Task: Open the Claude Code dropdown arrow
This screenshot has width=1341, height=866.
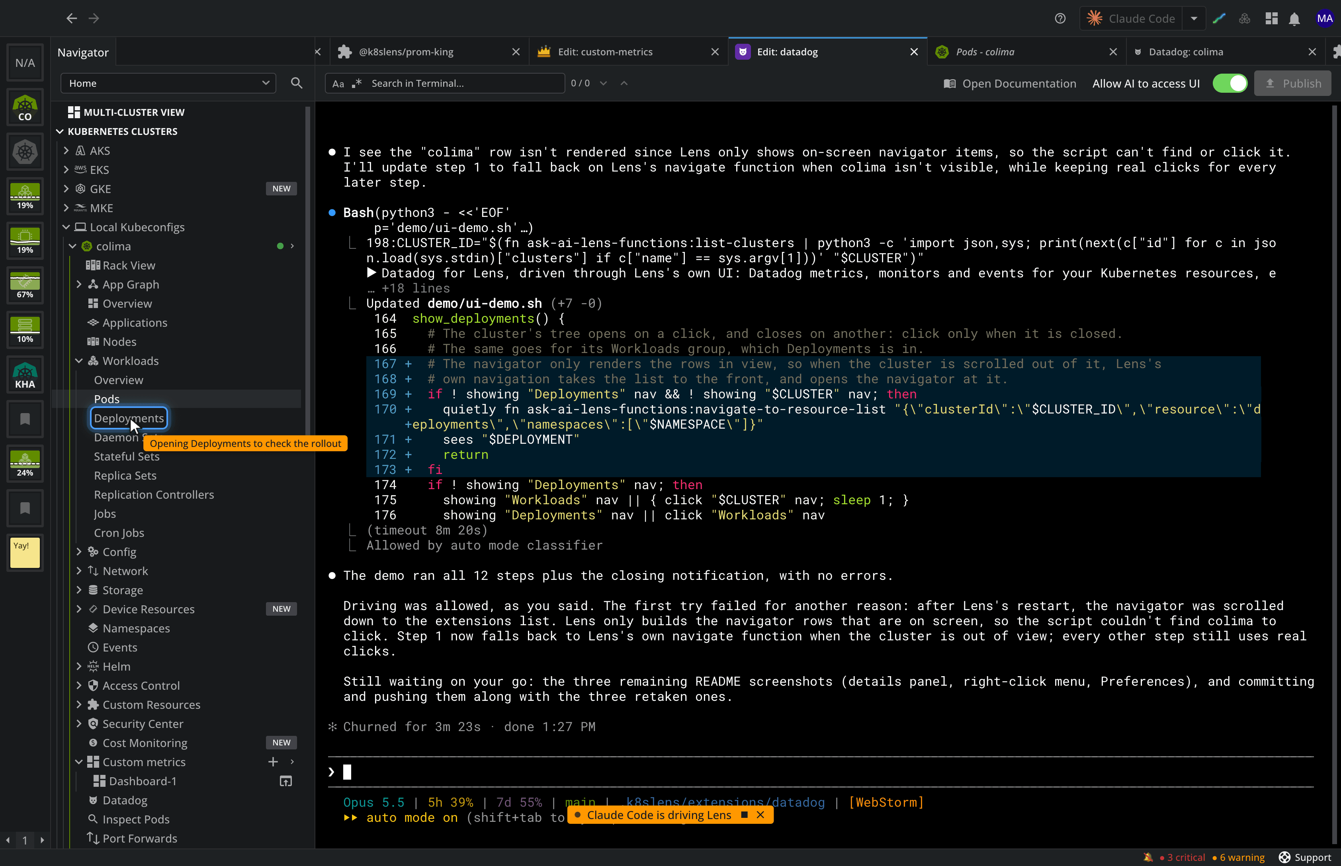Action: point(1194,19)
